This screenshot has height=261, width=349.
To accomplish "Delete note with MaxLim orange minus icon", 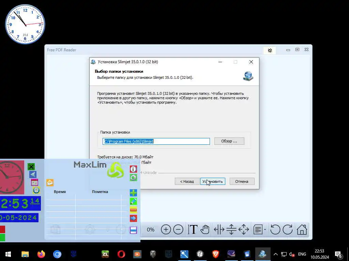I will coord(133,210).
